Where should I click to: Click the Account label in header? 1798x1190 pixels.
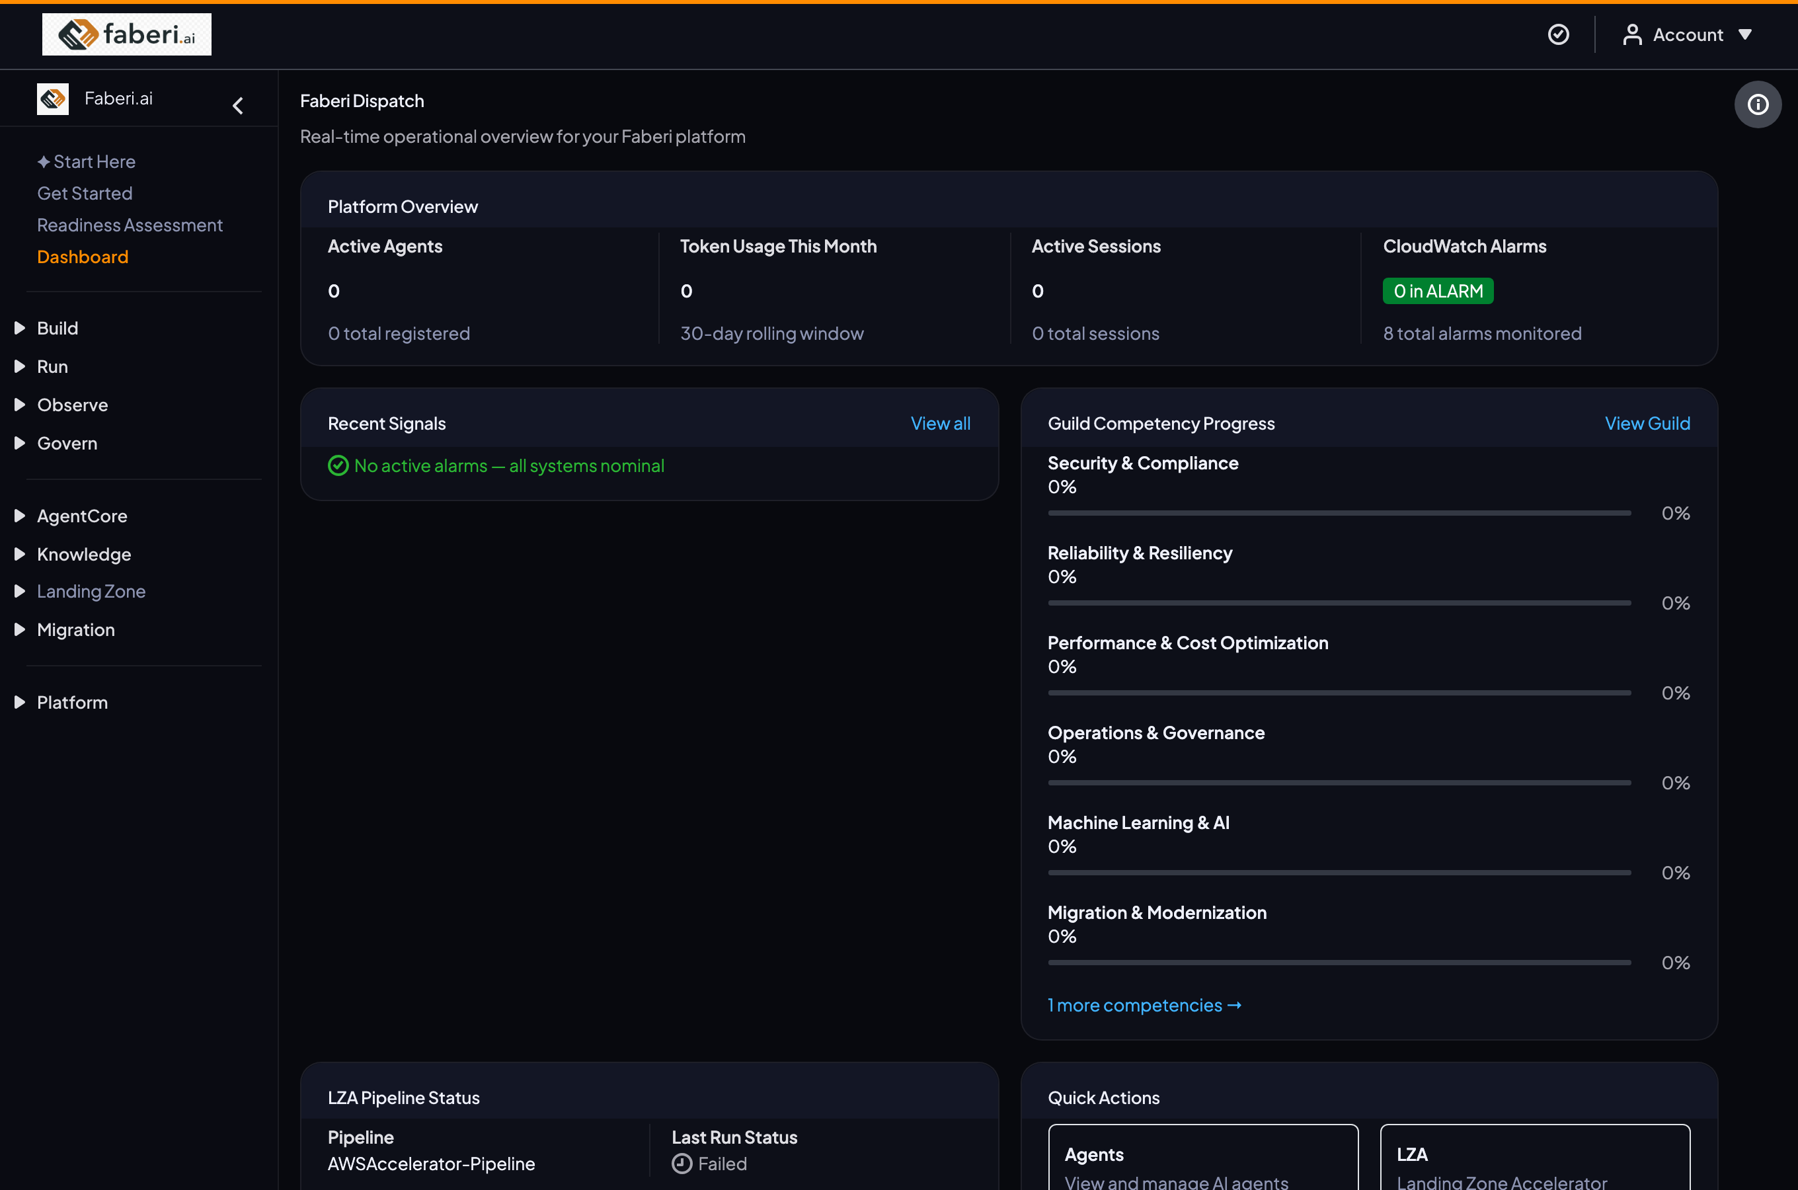pos(1688,34)
